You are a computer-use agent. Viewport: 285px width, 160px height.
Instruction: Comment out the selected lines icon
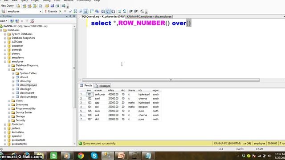pyautogui.click(x=119, y=11)
